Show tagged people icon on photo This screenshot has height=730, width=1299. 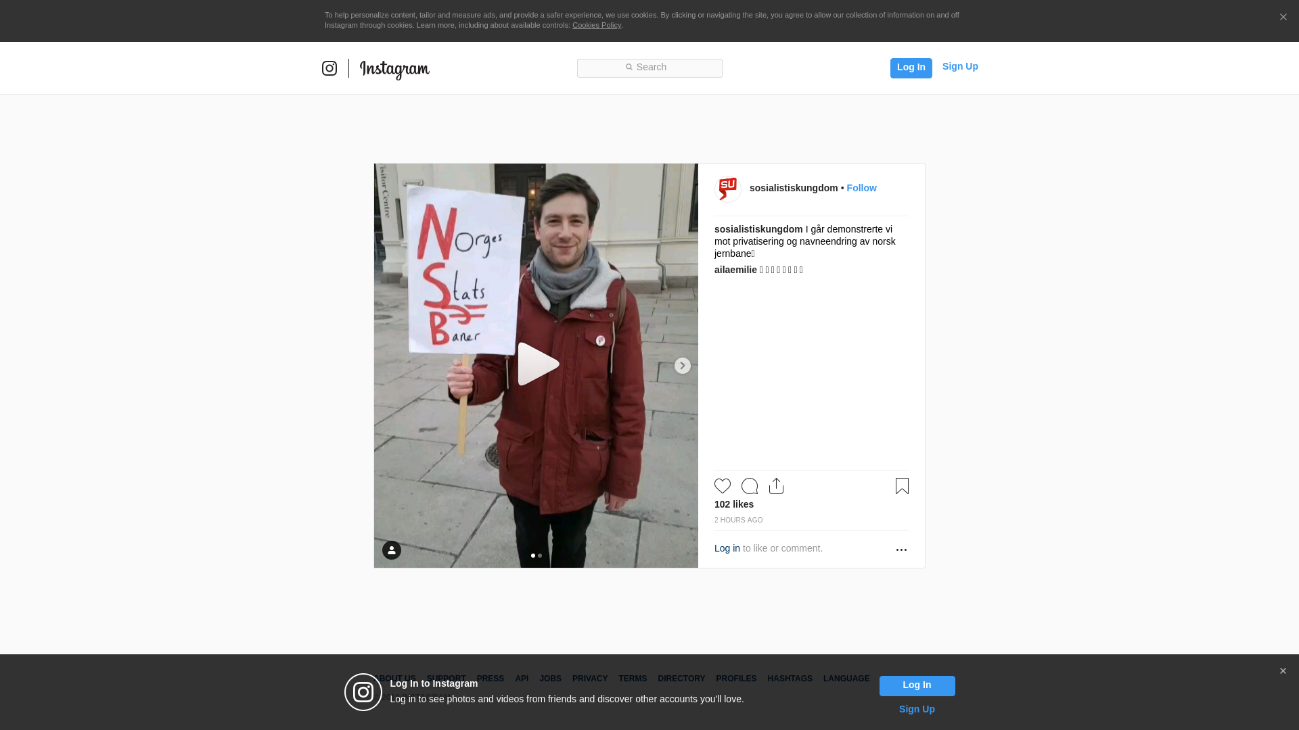point(392,550)
